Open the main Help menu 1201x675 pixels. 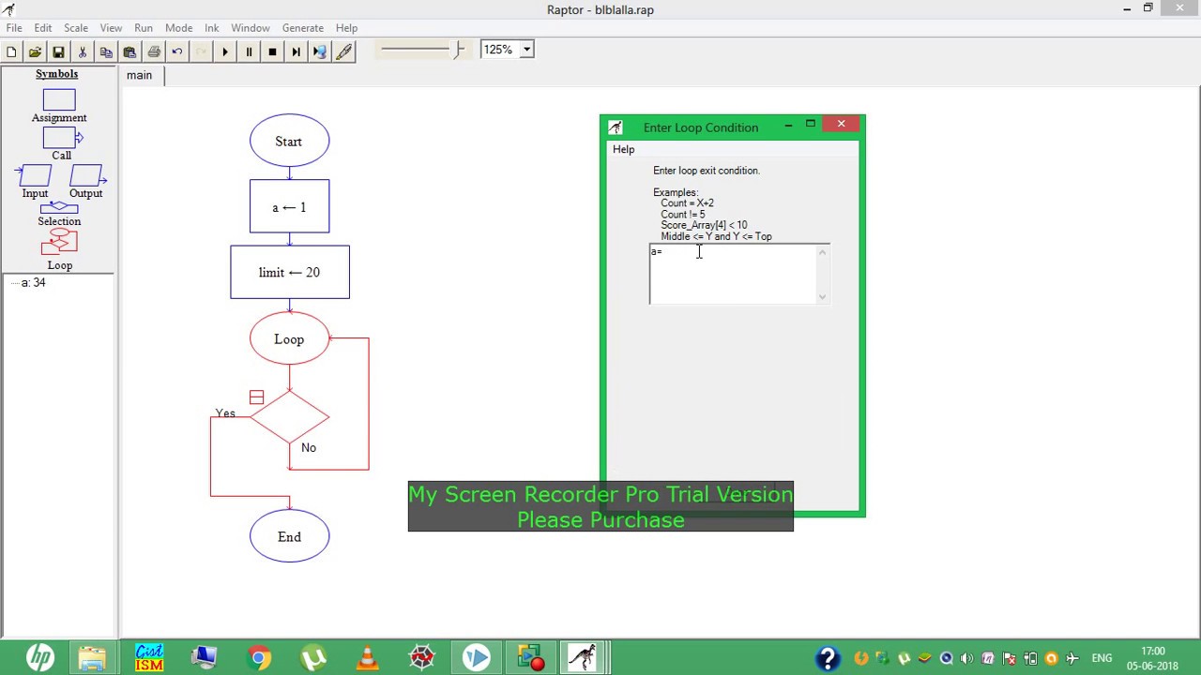[346, 28]
